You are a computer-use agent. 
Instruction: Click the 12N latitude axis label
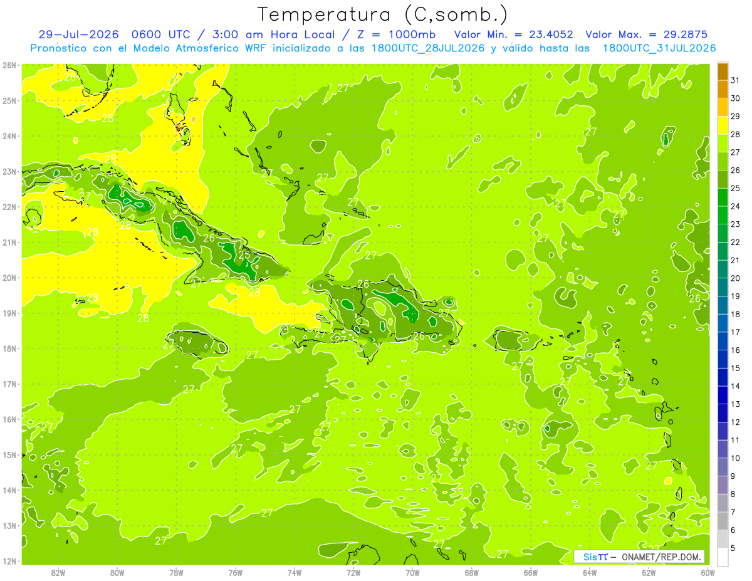point(9,561)
